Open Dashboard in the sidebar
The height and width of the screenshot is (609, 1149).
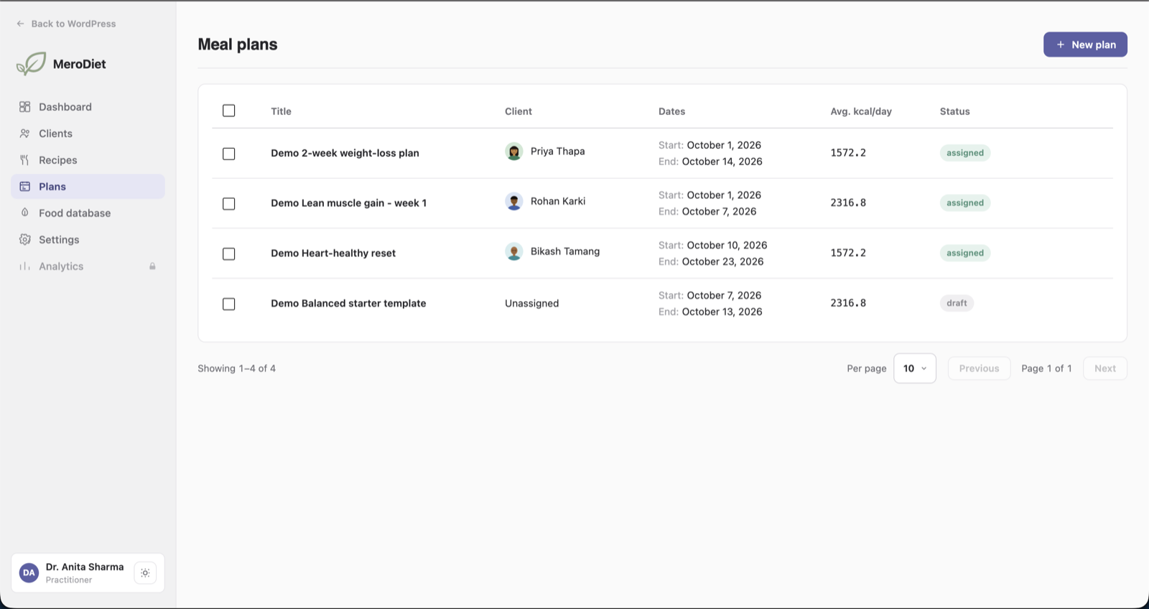click(x=88, y=107)
